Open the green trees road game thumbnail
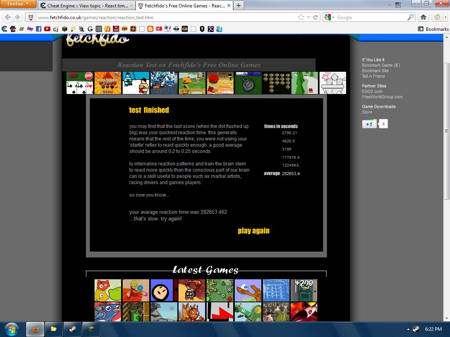 pos(305,83)
